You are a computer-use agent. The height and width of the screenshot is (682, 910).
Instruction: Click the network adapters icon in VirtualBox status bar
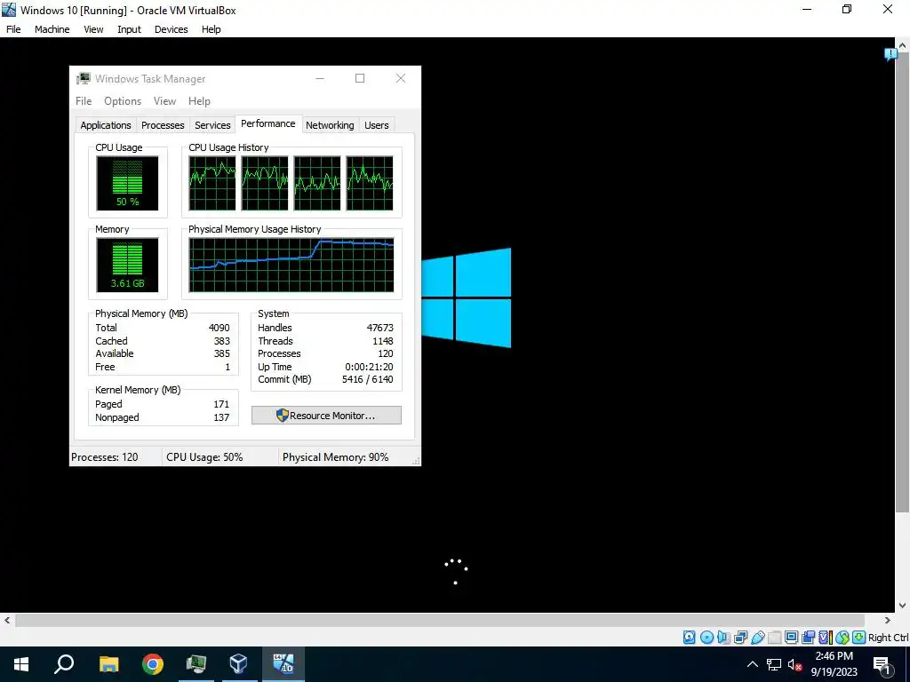(x=740, y=638)
